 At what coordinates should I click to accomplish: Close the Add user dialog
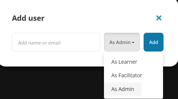pos(159,18)
